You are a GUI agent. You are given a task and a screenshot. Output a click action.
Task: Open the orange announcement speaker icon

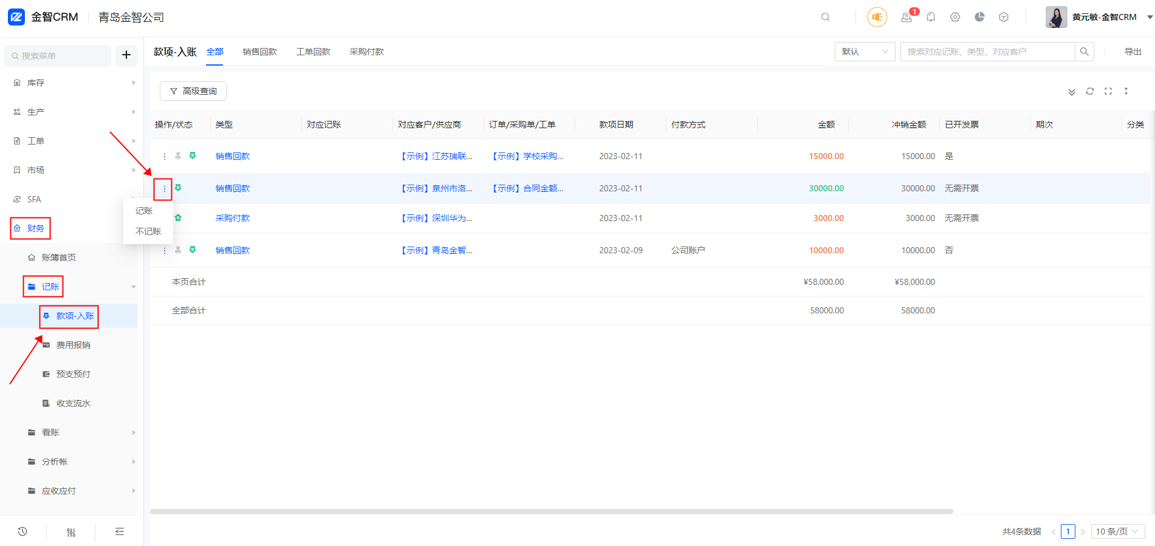[877, 17]
